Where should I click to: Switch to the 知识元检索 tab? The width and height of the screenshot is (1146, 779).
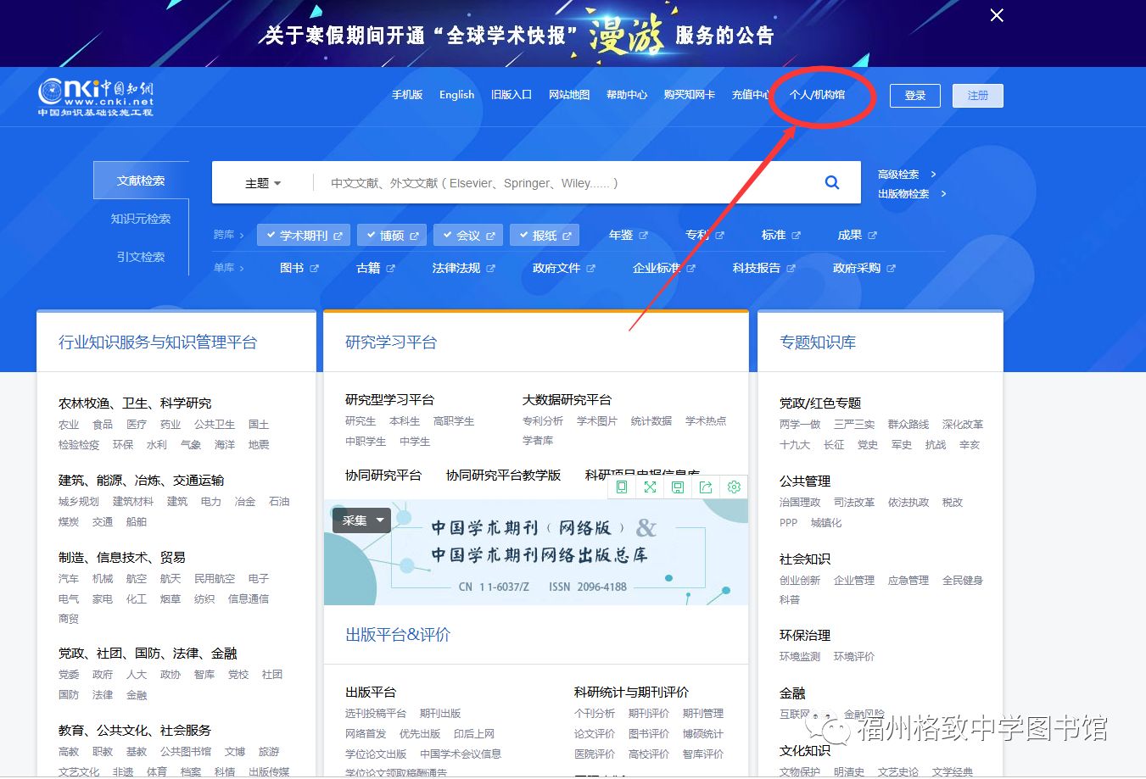pyautogui.click(x=141, y=219)
